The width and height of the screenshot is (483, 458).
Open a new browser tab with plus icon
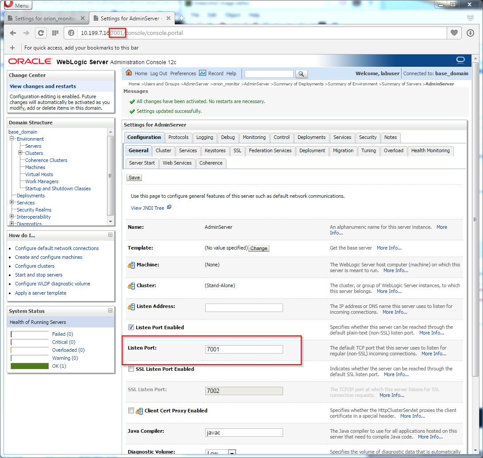[181, 18]
